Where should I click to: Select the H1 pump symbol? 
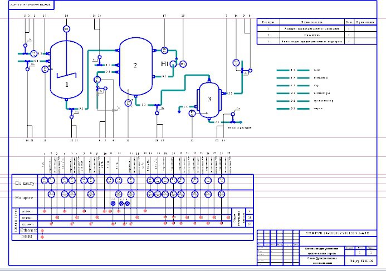tap(173, 64)
